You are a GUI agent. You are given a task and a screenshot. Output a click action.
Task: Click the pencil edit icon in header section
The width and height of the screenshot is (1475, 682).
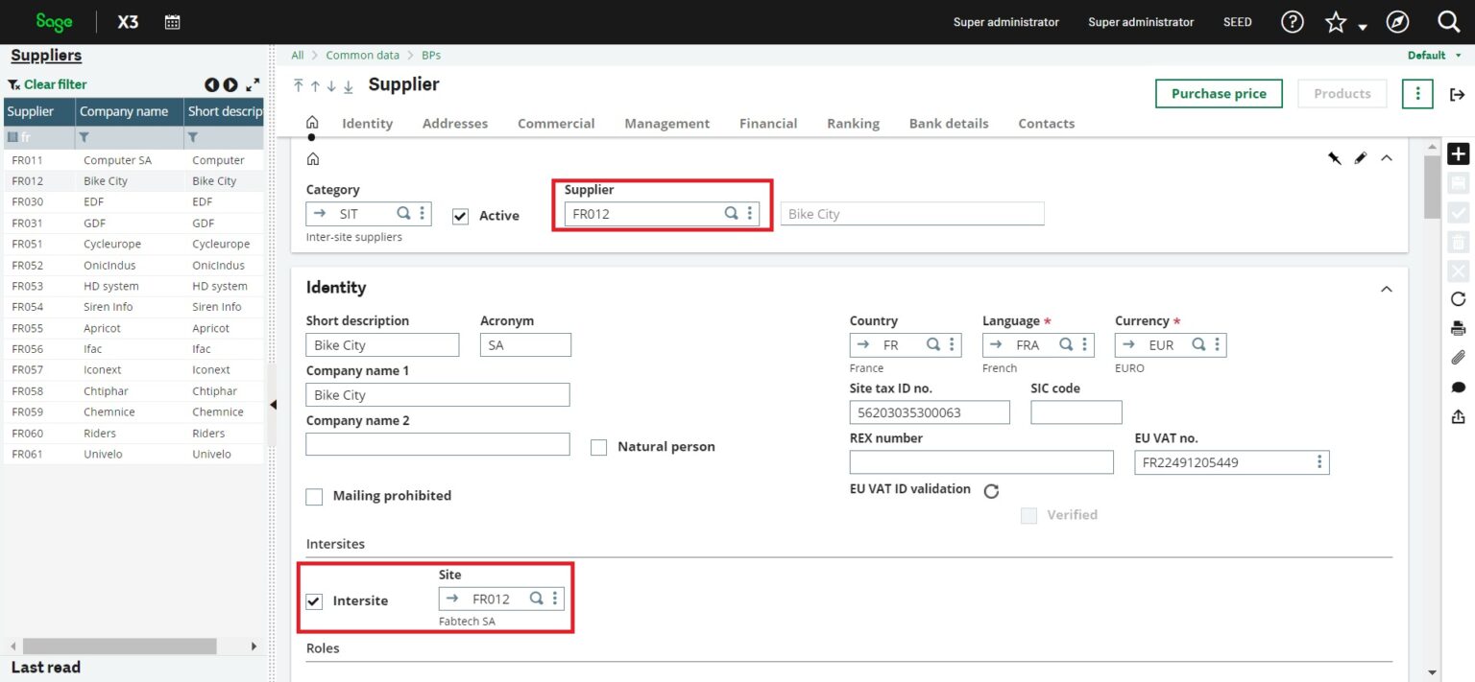[x=1360, y=158]
